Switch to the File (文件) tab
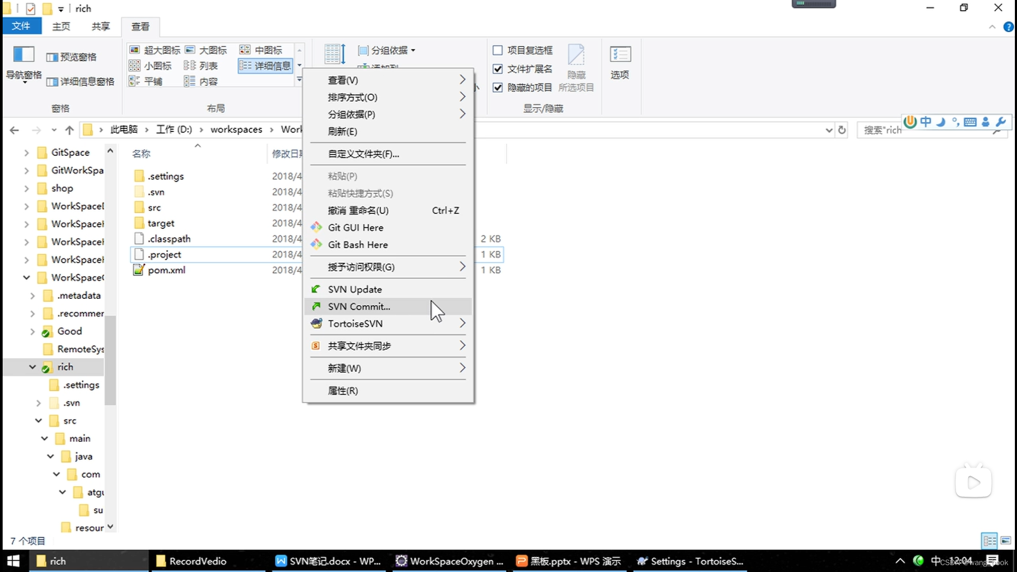The height and width of the screenshot is (572, 1017). point(21,26)
